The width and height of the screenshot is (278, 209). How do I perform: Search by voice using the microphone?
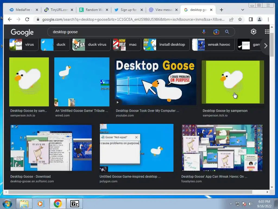click(204, 32)
